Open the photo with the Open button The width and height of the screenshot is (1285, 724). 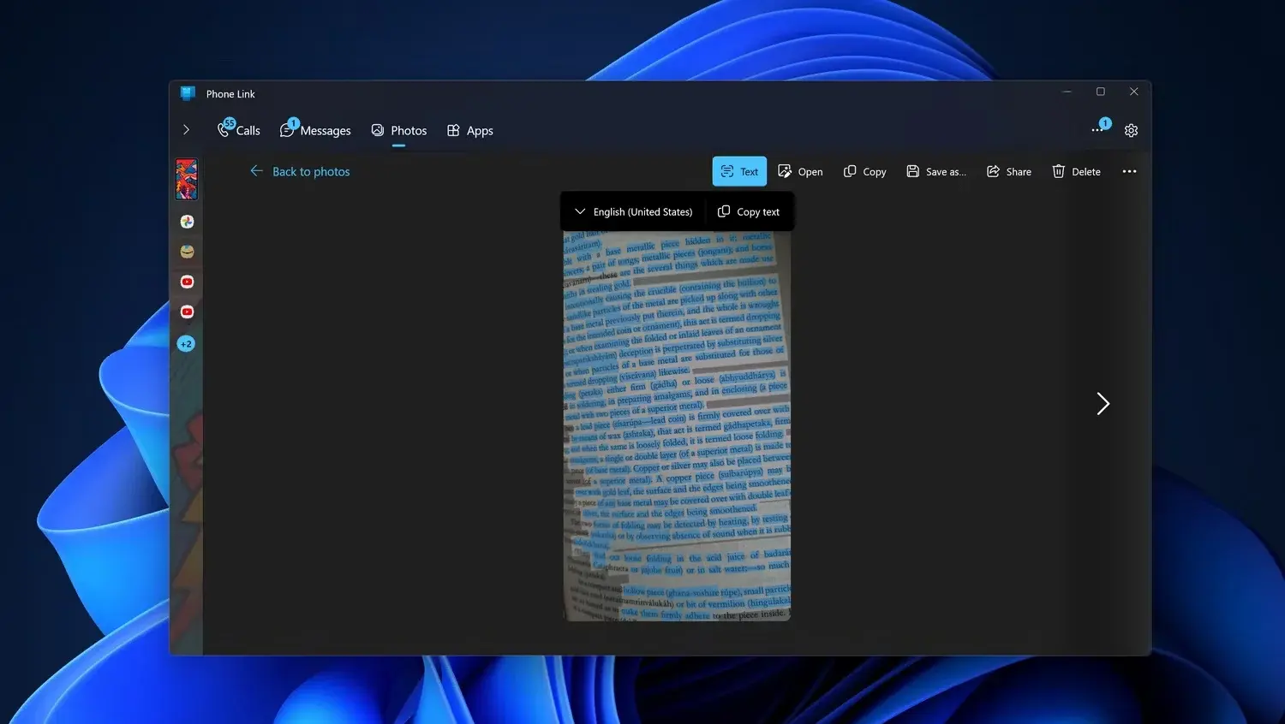click(x=800, y=171)
